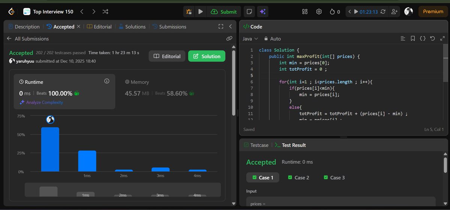
Task: Select the Test Result tab
Action: click(x=291, y=145)
